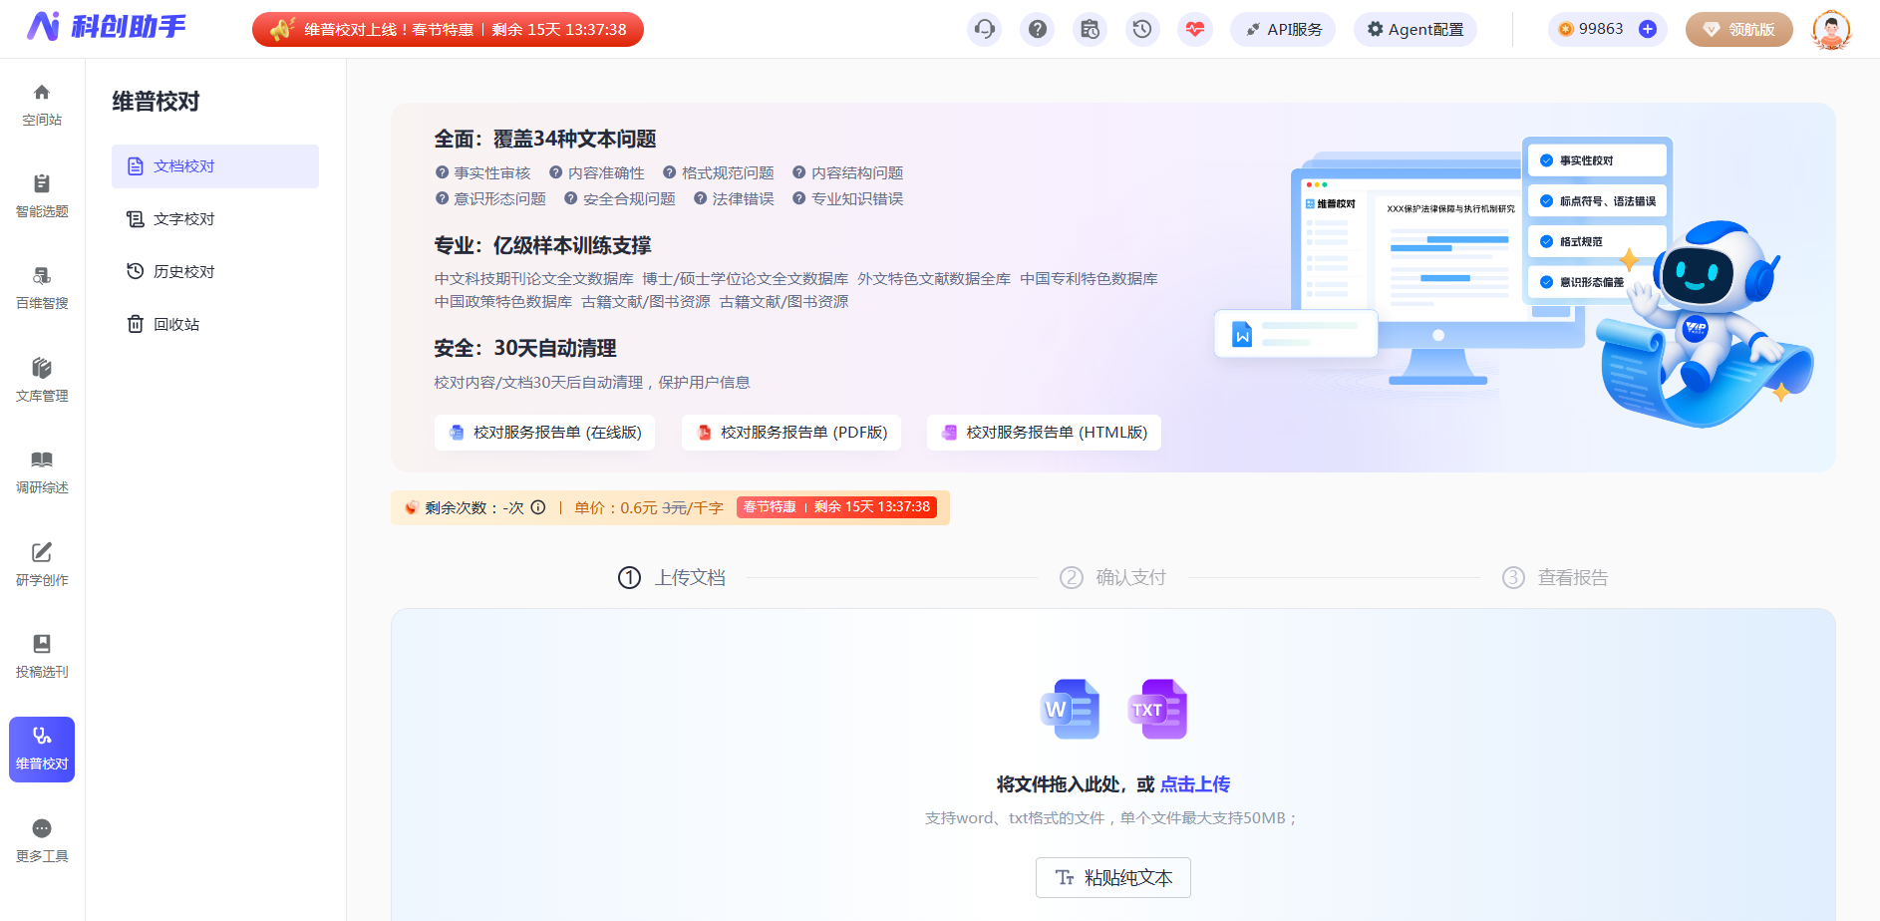
Task: Open 投稿选刊 from the sidebar
Action: pos(41,656)
